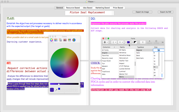Click the current purple color well

(x=52, y=90)
